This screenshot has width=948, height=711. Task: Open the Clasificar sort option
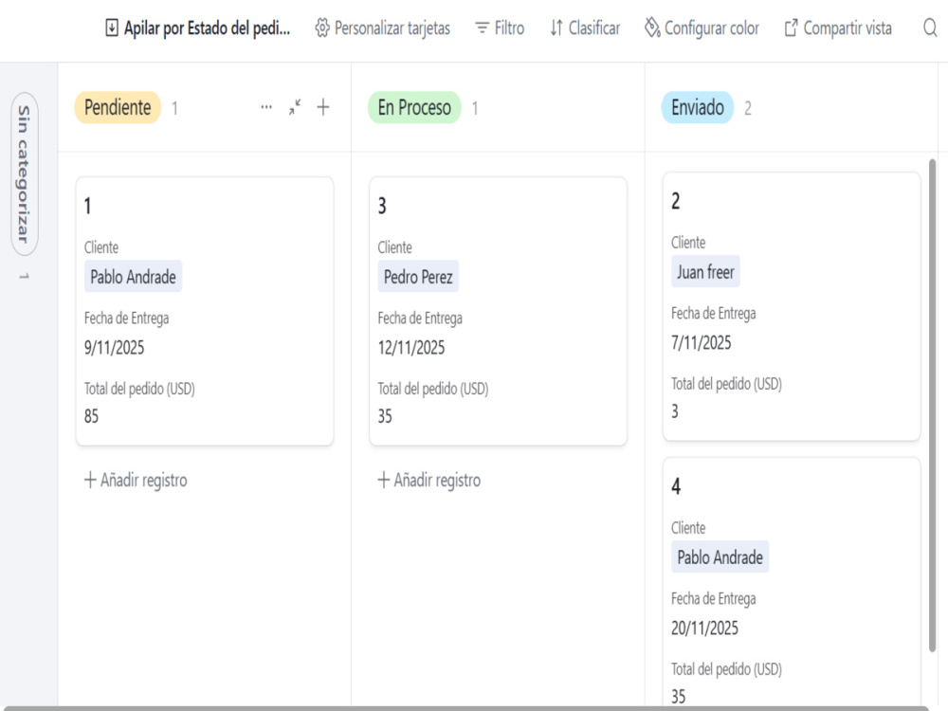[585, 27]
